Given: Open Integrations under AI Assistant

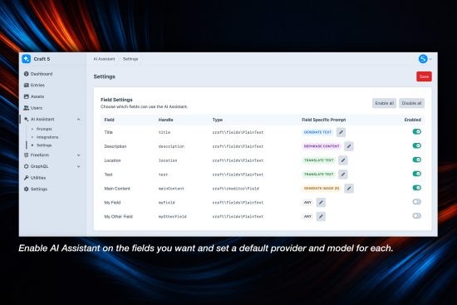Looking at the screenshot, I should tap(47, 137).
